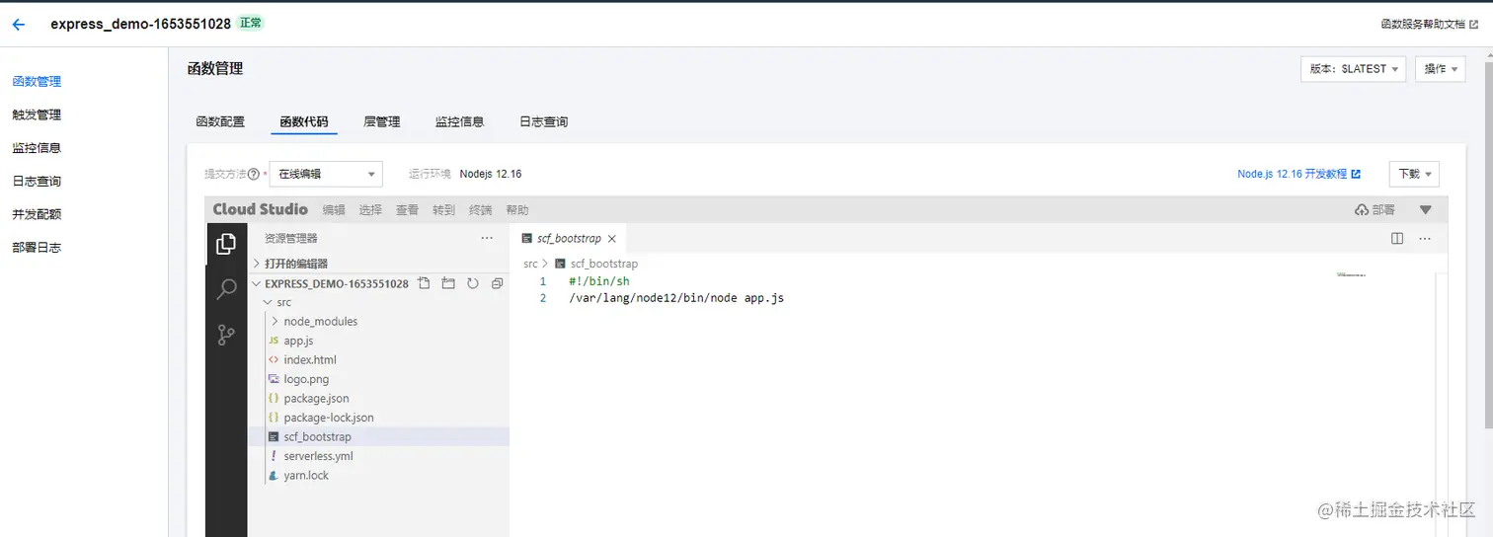Open the 函数服务帮助文档 help link
Viewport: 1493px width, 537px height.
pos(1429,24)
